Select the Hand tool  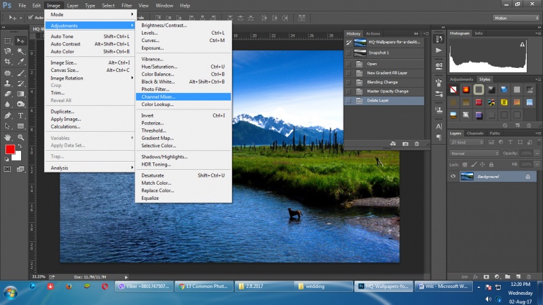(x=7, y=137)
